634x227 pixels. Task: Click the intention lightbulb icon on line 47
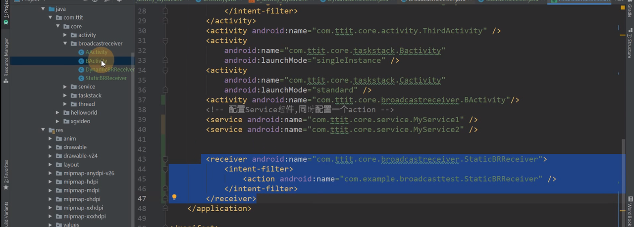pos(174,197)
